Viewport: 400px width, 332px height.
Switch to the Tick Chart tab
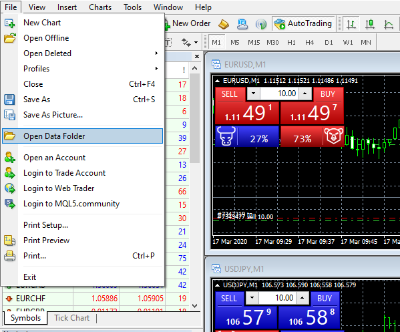coord(71,318)
